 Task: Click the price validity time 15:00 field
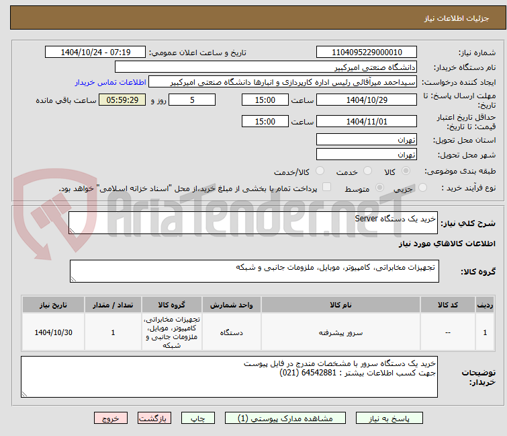(x=265, y=122)
